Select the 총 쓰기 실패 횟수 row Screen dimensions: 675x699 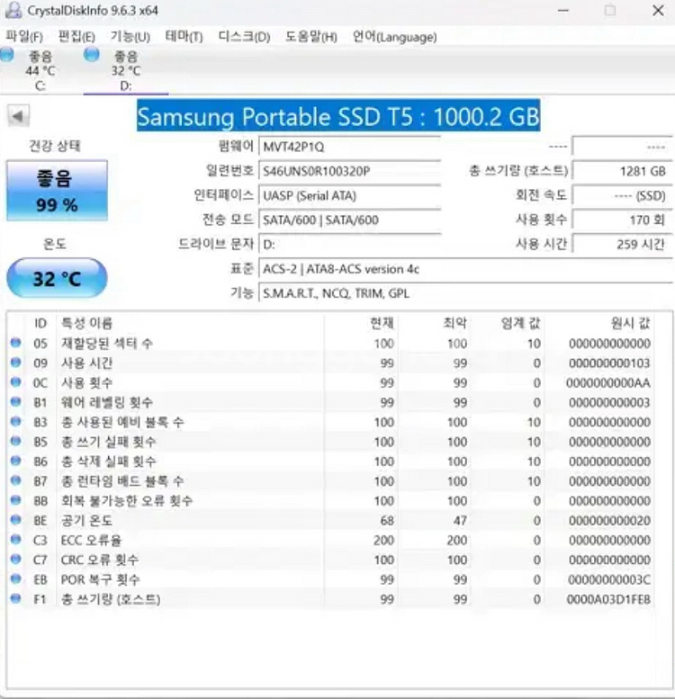pos(330,442)
